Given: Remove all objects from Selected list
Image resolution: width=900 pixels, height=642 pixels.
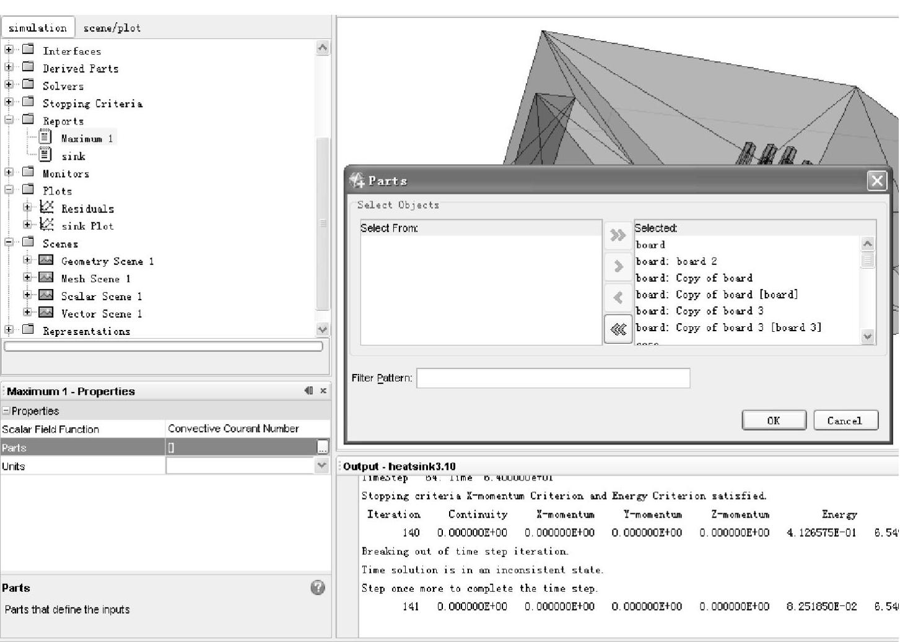Looking at the screenshot, I should pyautogui.click(x=618, y=329).
